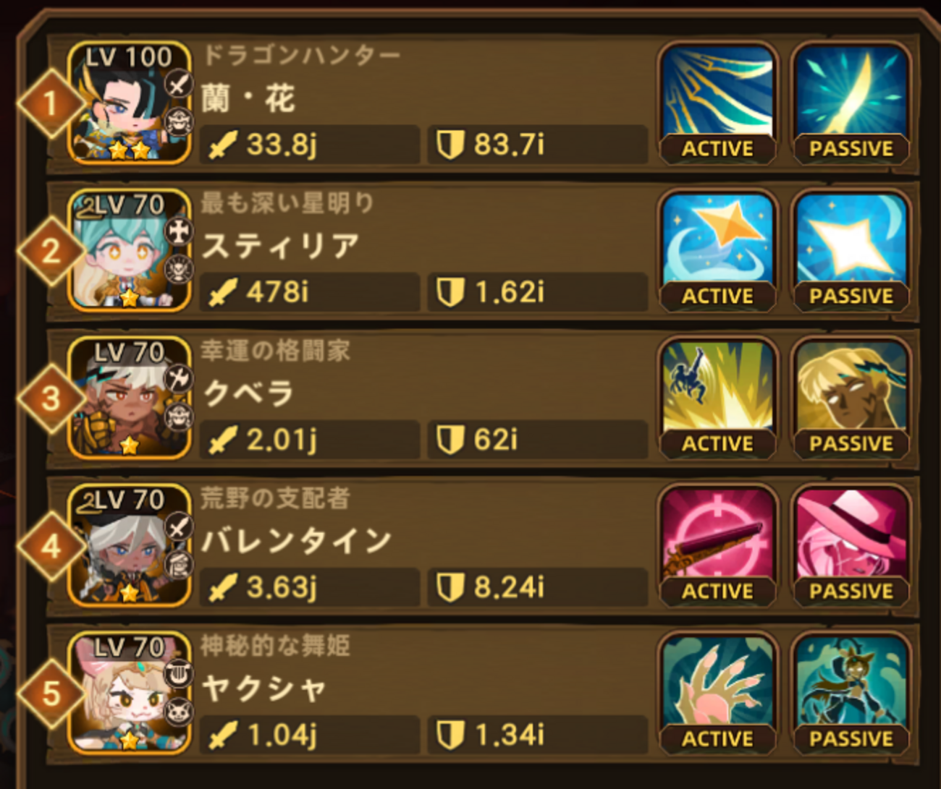Select ヤクシャ's hero portrait
This screenshot has height=789, width=941.
[x=130, y=693]
